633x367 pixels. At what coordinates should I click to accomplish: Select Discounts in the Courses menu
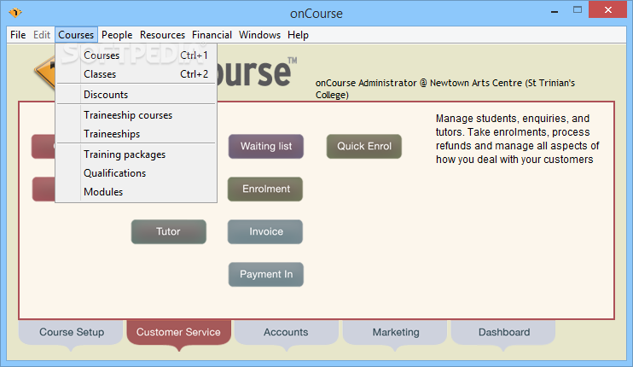point(136,95)
